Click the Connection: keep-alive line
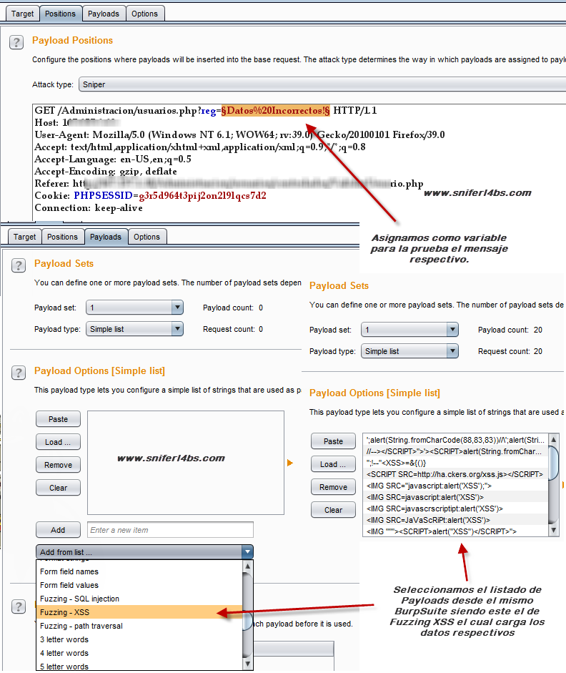 click(89, 207)
